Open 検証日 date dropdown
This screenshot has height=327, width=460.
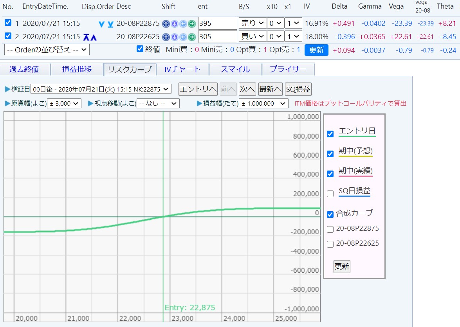coord(101,89)
